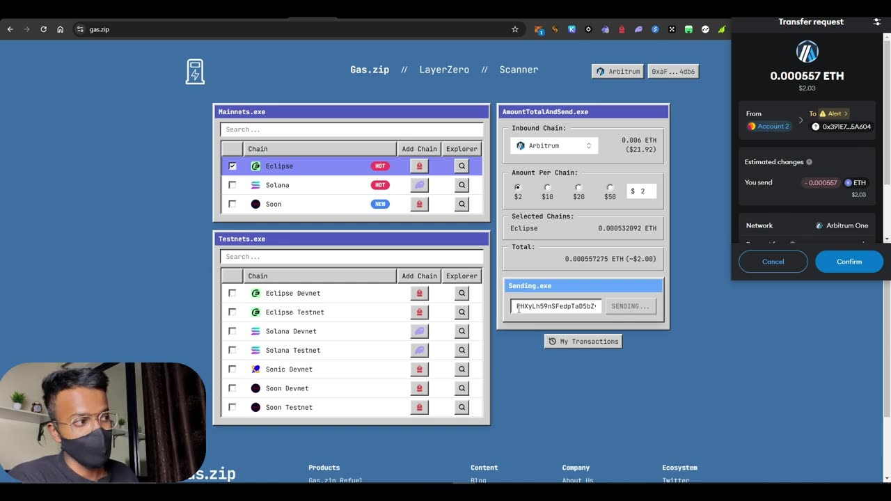Click the Chain column header in Mainnets
The image size is (891, 501).
coord(320,149)
